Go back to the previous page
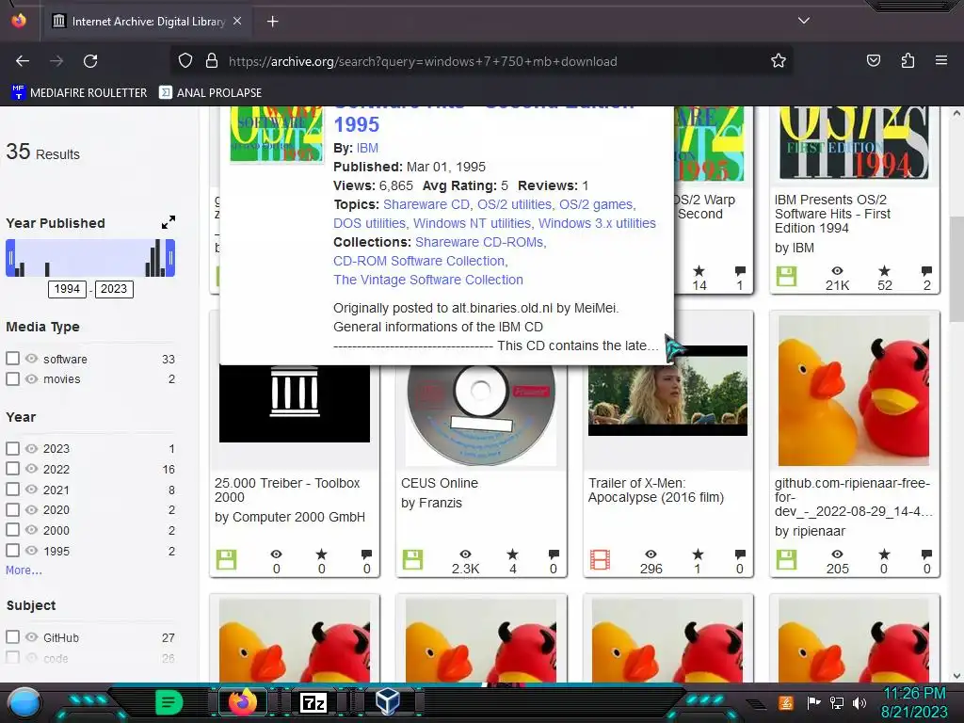Viewport: 964px width, 723px height. (23, 61)
